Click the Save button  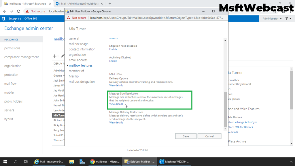click(186, 136)
